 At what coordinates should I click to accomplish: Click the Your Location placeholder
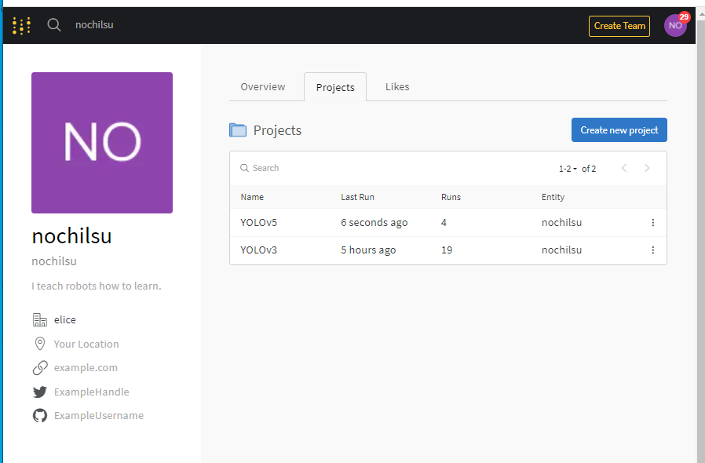click(86, 344)
